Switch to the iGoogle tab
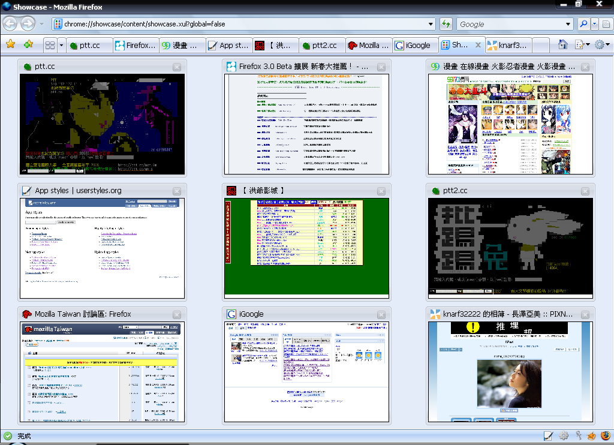 414,45
